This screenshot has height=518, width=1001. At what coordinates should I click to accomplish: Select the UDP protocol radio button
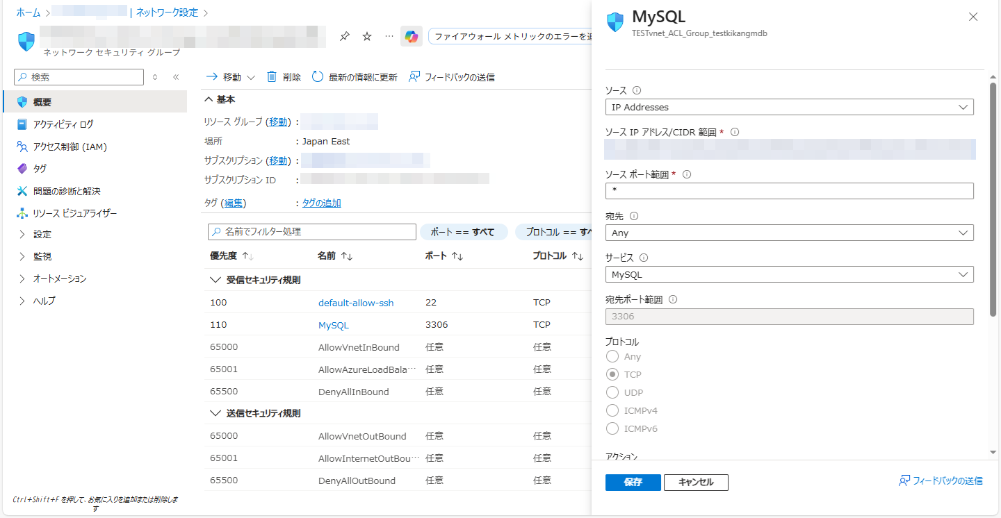click(x=612, y=392)
